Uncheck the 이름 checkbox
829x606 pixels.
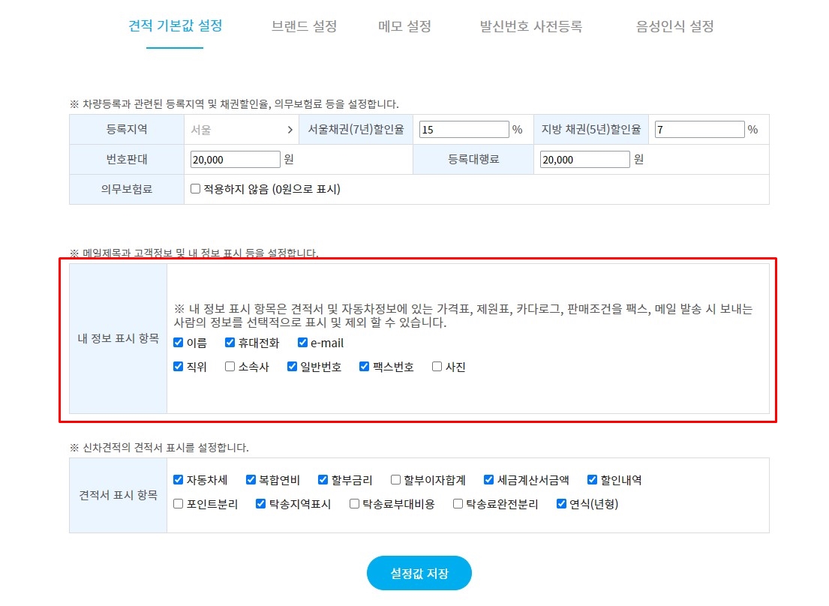(178, 342)
